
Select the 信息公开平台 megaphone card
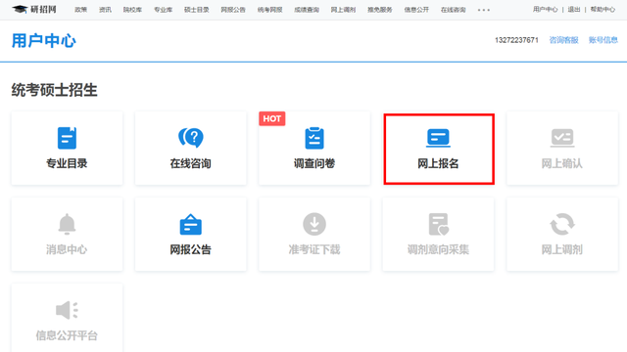[x=67, y=318]
